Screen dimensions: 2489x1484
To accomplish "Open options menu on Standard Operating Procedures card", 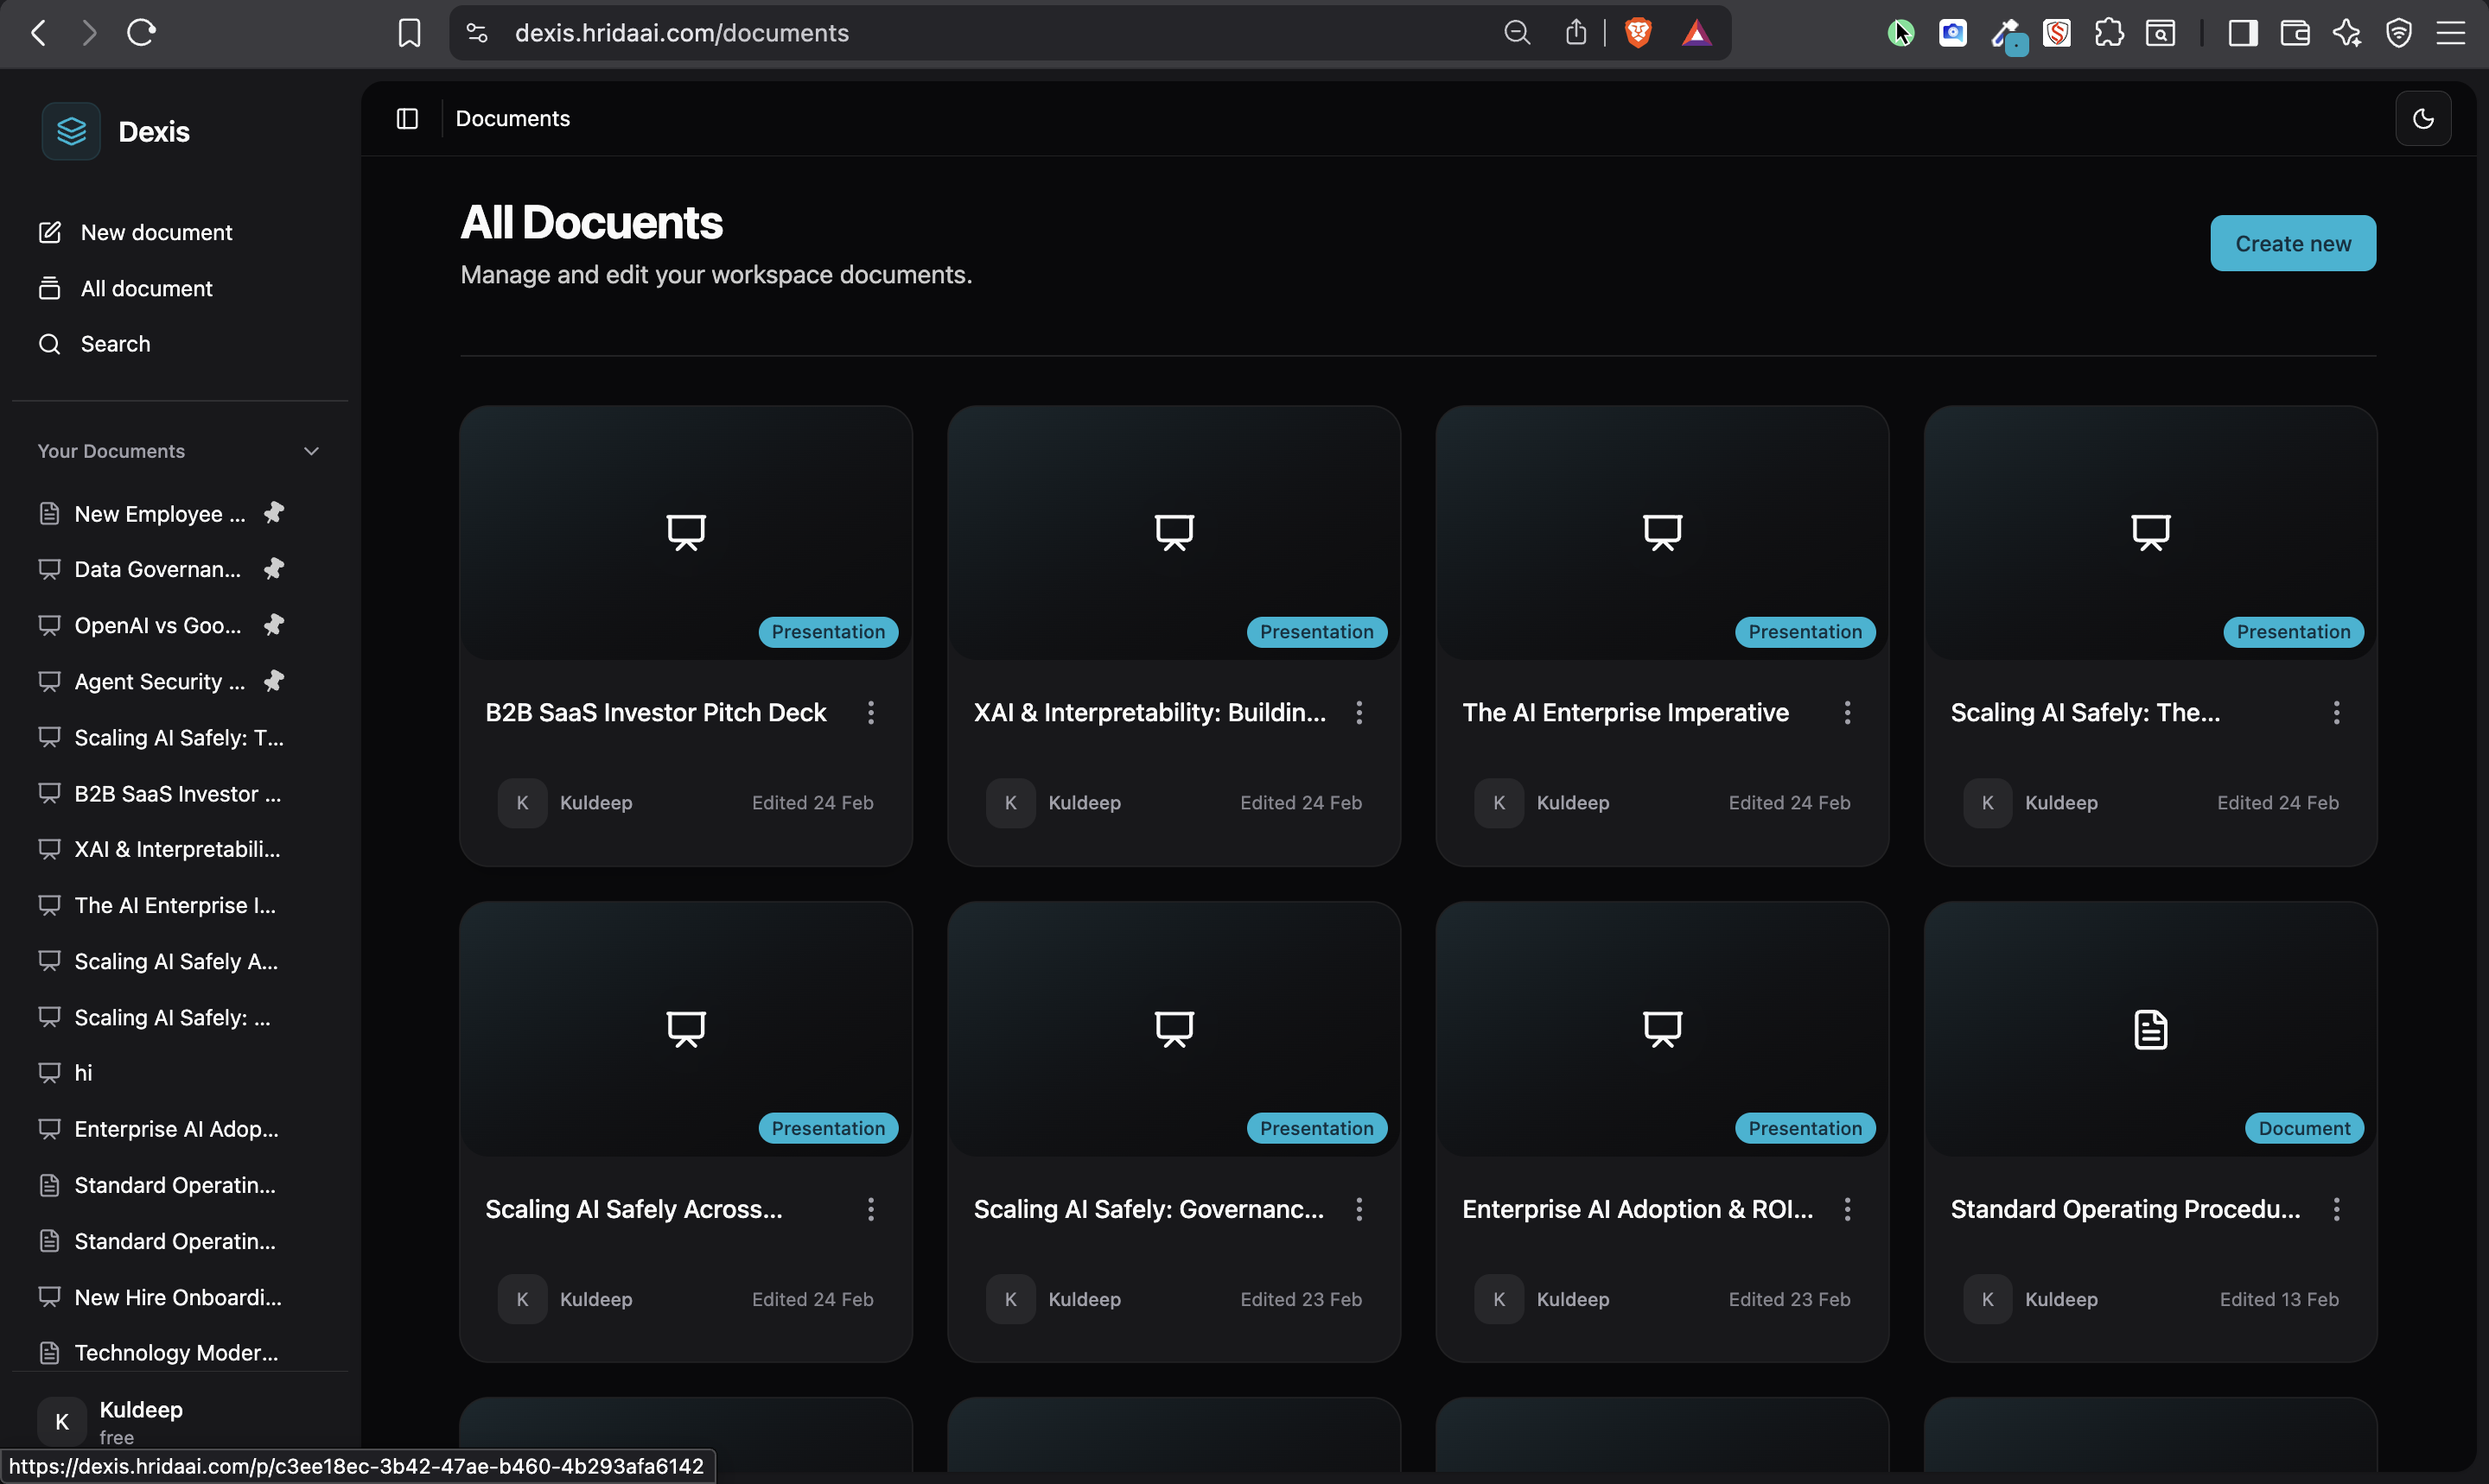I will coord(2337,1209).
